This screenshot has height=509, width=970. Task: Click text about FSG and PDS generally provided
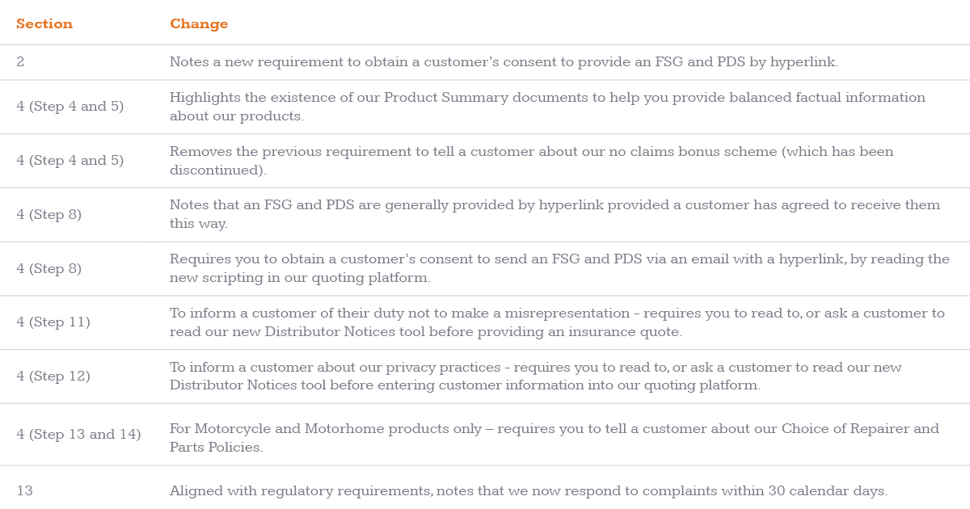pyautogui.click(x=555, y=215)
